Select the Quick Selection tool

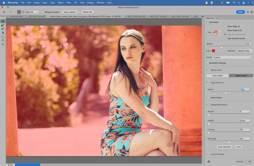point(3,21)
